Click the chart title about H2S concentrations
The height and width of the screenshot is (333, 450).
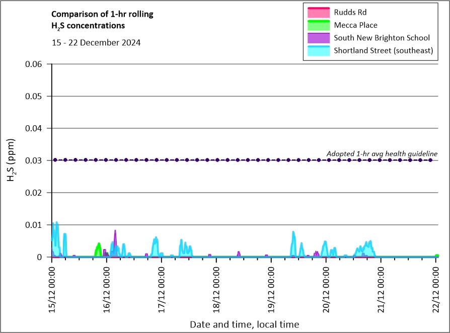tap(103, 20)
